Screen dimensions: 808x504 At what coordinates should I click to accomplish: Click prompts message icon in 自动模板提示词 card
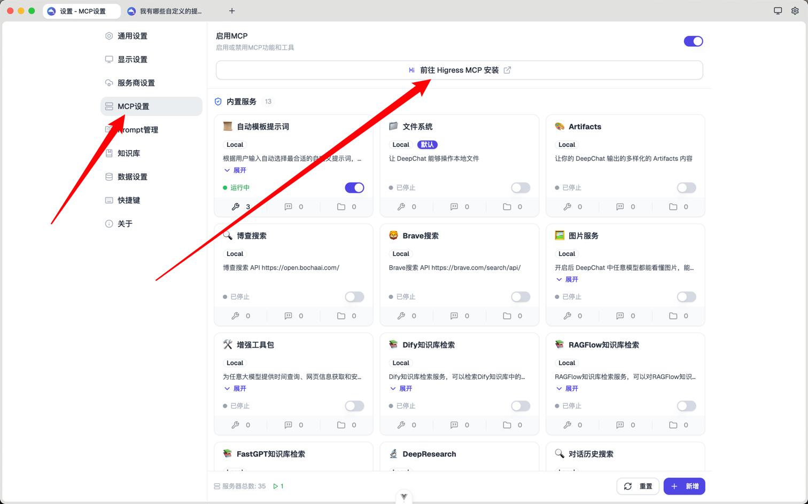(289, 207)
